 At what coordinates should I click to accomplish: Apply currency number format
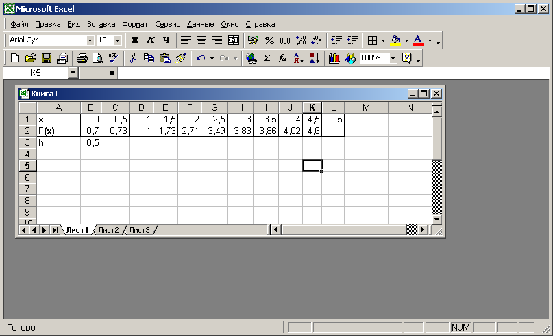coord(253,40)
